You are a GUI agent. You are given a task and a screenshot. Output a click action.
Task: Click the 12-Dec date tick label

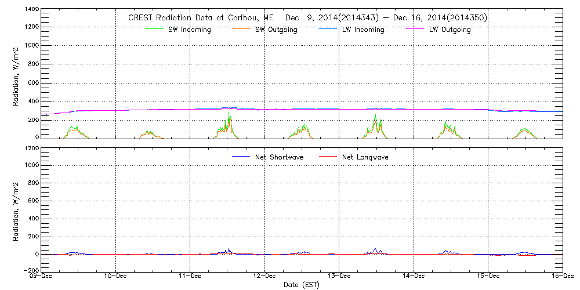coord(264,277)
